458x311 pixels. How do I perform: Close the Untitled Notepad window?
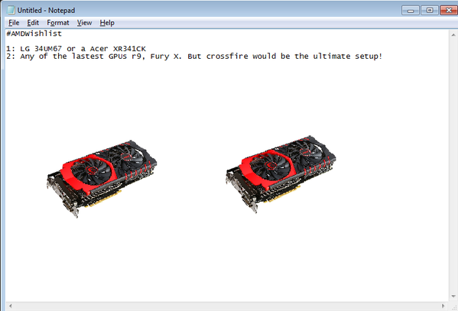(448, 10)
